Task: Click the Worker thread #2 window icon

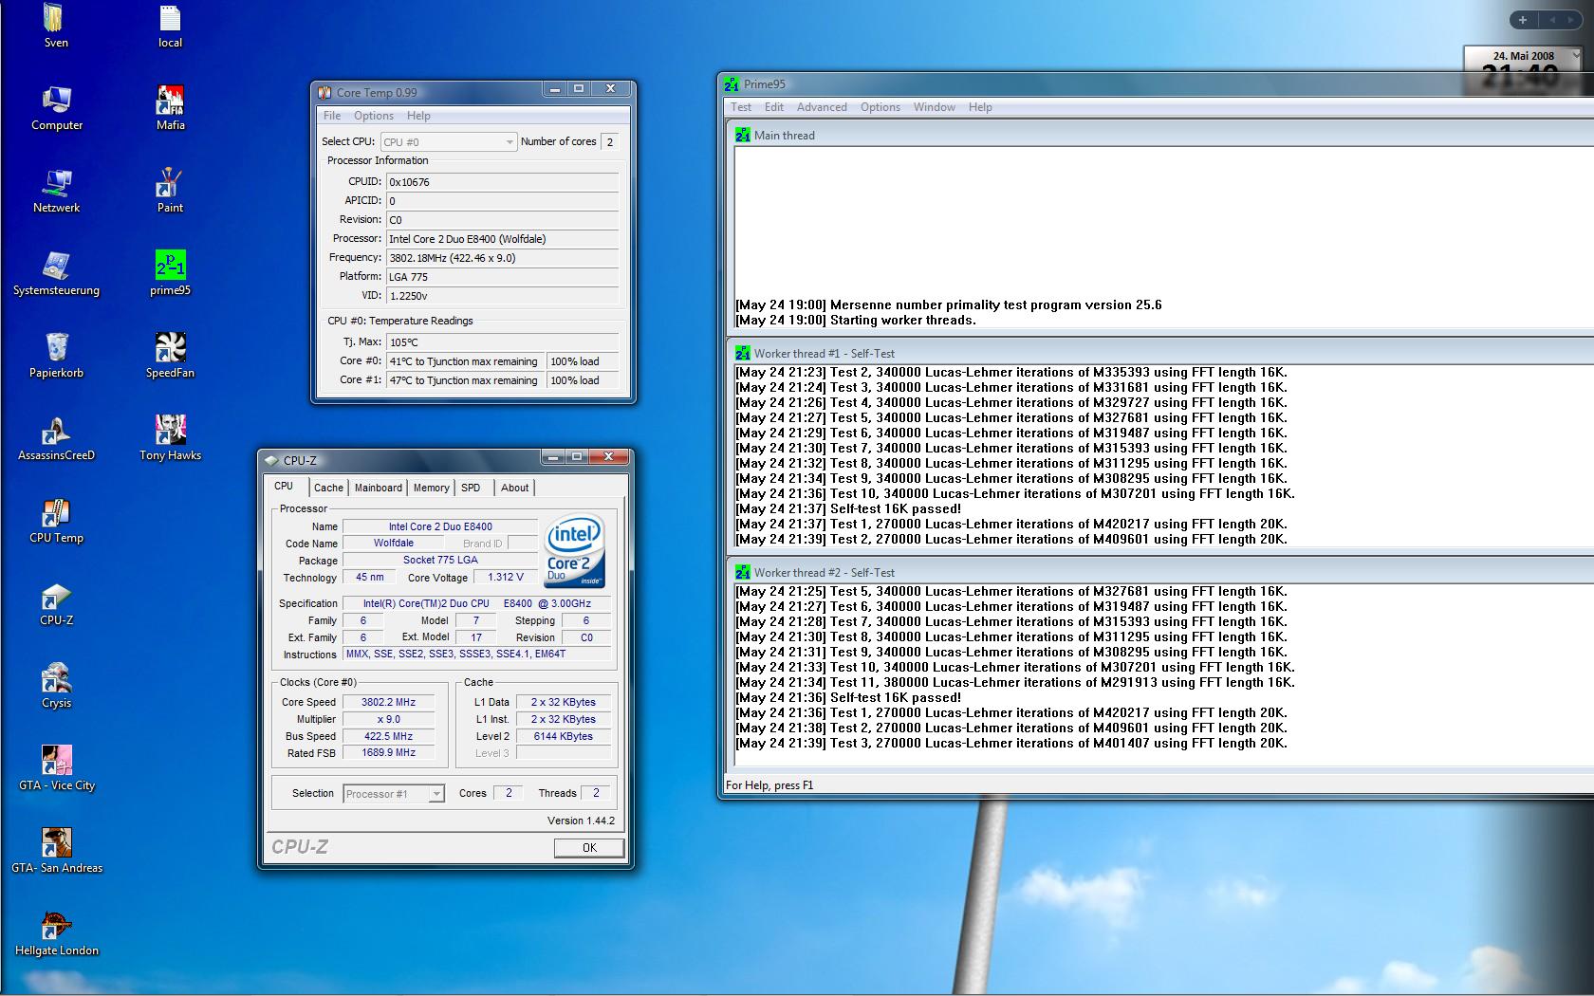Action: point(743,573)
